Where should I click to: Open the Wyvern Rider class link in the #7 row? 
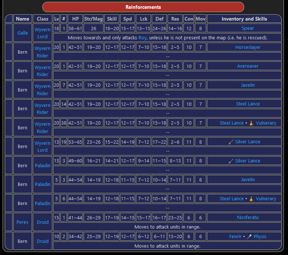(x=42, y=90)
